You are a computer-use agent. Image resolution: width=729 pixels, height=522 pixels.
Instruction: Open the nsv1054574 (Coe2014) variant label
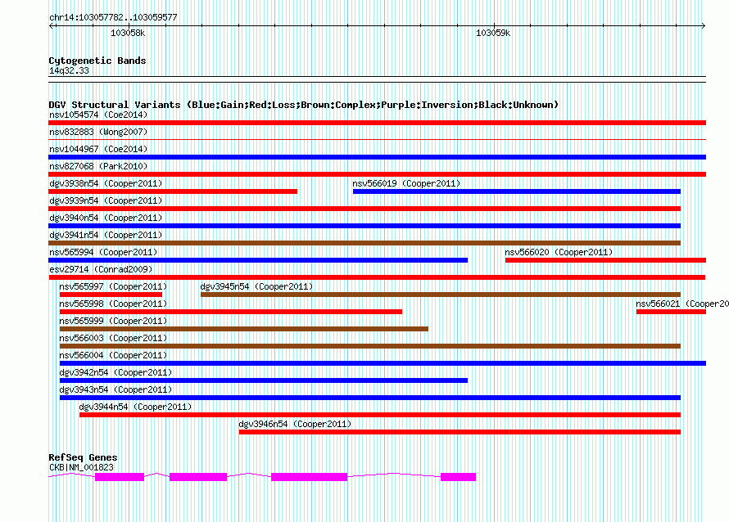point(98,115)
